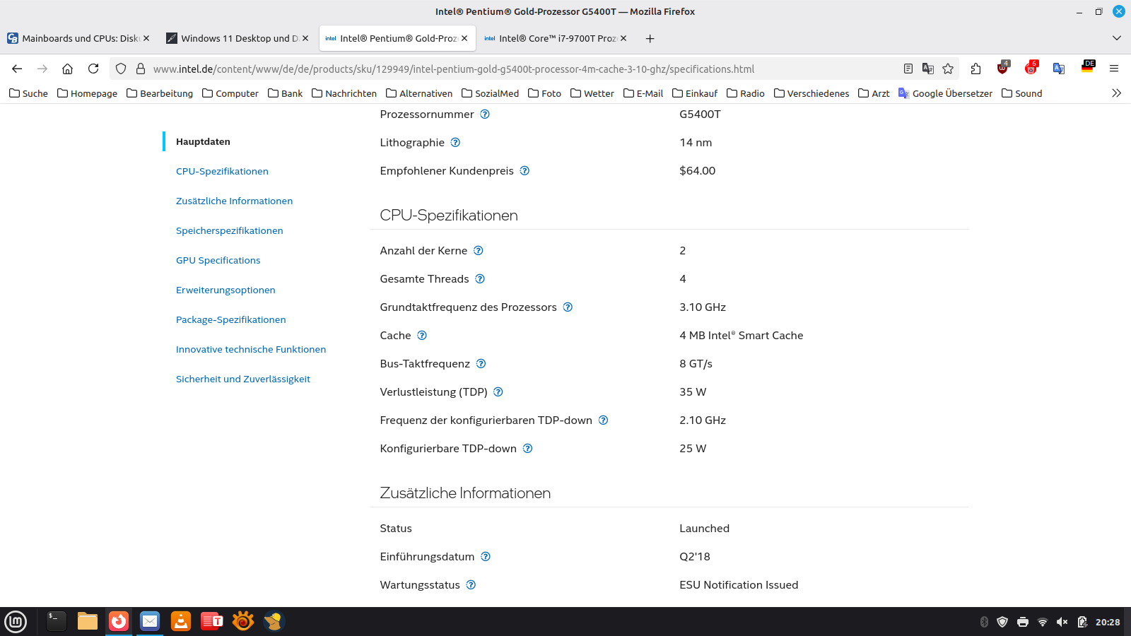Close the Intel Pentium Gold tab

(464, 38)
